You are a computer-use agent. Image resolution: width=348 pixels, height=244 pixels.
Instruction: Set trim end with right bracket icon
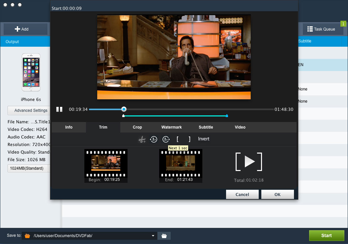click(189, 139)
